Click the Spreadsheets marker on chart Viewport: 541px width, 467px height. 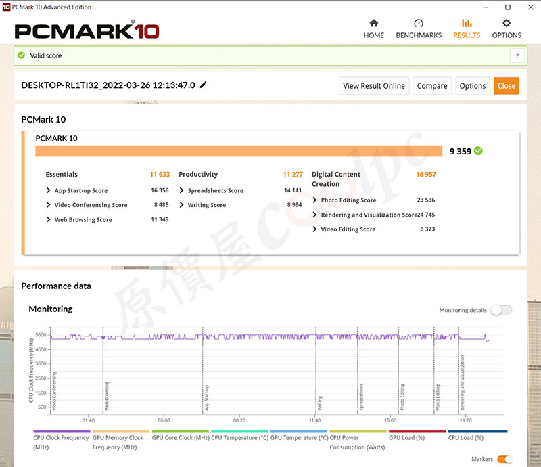click(361, 397)
